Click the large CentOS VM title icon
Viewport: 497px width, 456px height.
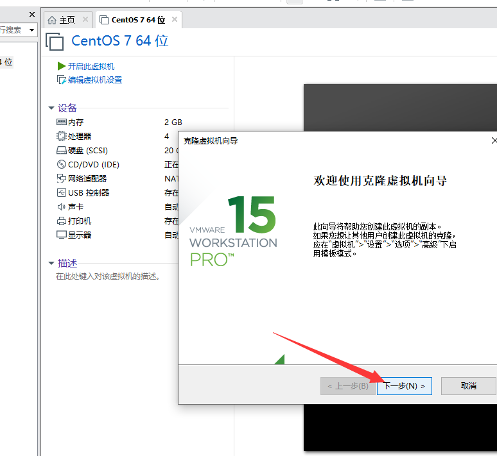tap(55, 42)
